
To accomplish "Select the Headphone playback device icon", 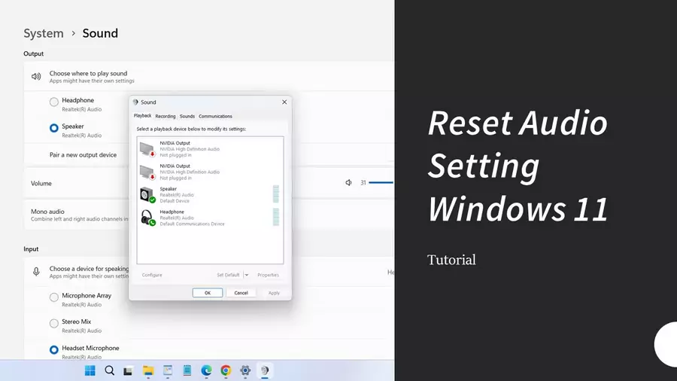I will pos(147,218).
